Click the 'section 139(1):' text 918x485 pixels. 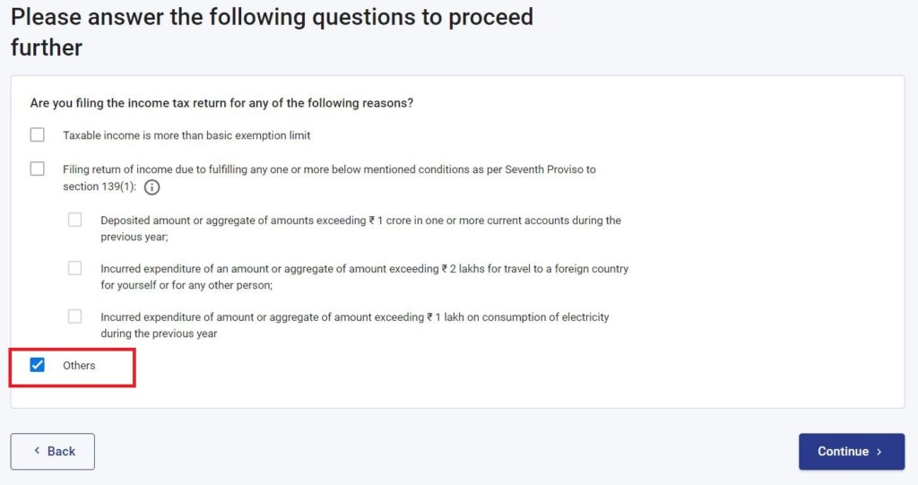(x=100, y=186)
